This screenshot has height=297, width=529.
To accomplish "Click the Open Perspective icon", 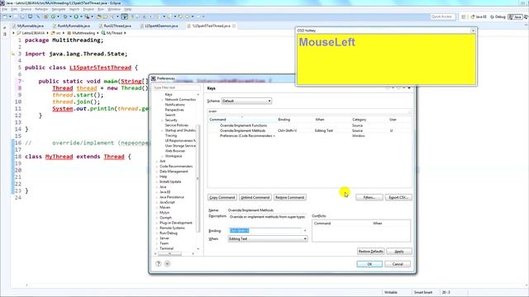I will click(464, 16).
